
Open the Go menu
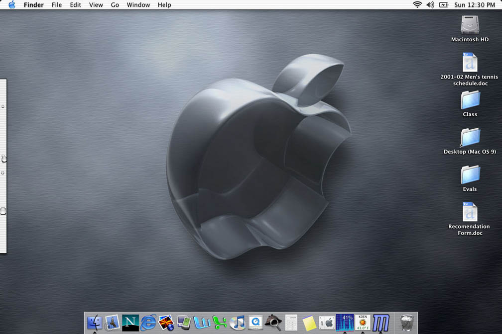click(115, 5)
